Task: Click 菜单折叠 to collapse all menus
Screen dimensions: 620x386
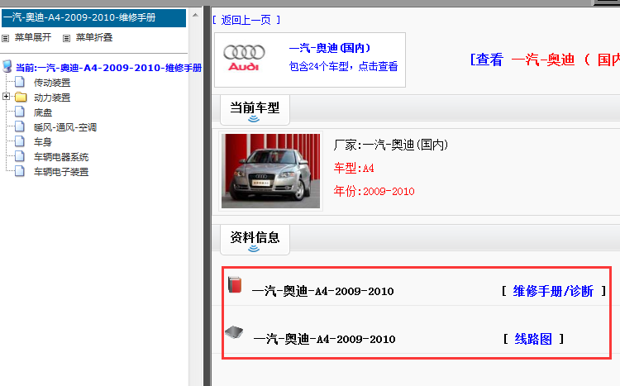Action: (94, 37)
